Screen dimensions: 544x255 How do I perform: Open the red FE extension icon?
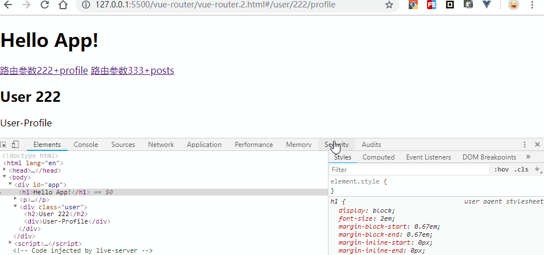(432, 5)
